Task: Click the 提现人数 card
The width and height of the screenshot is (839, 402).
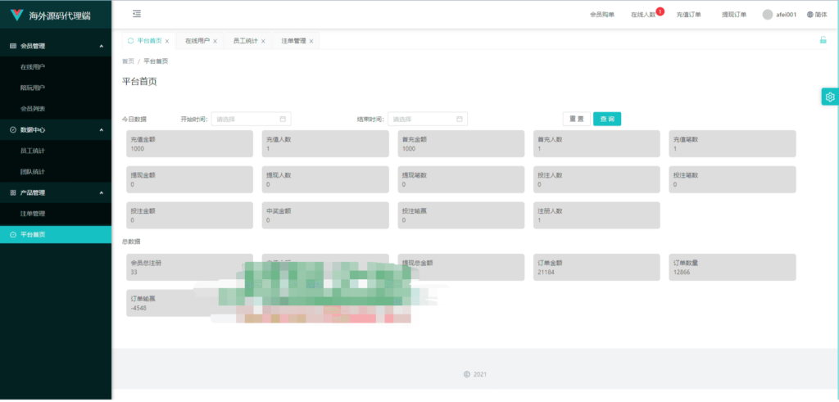Action: point(325,179)
